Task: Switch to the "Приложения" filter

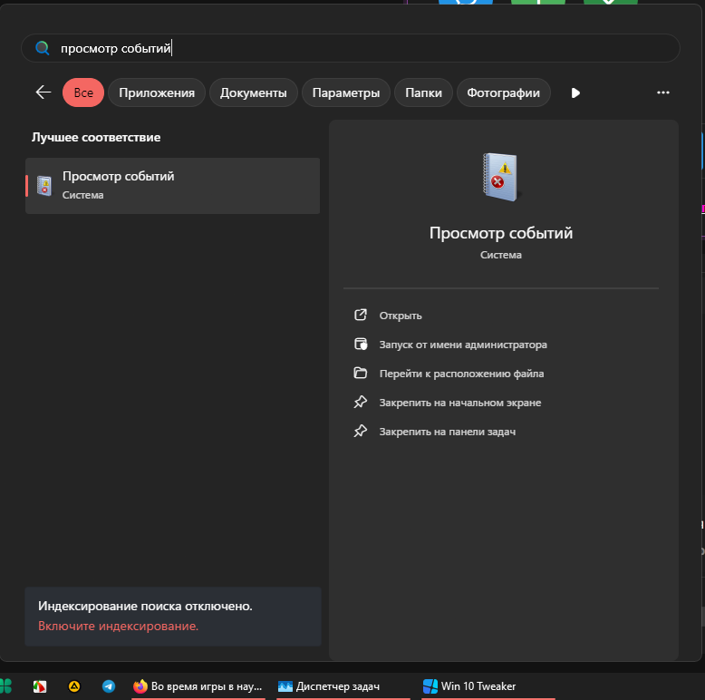Action: (x=157, y=92)
